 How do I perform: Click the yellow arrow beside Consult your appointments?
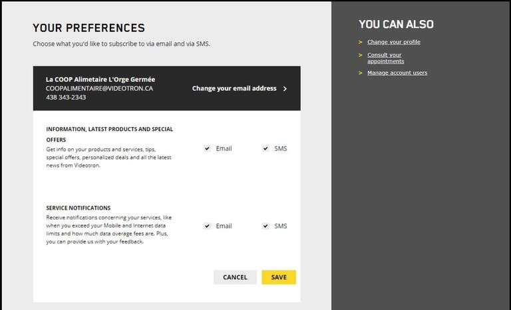coord(361,55)
